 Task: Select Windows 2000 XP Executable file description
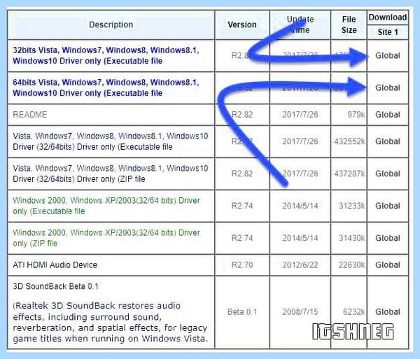point(106,206)
